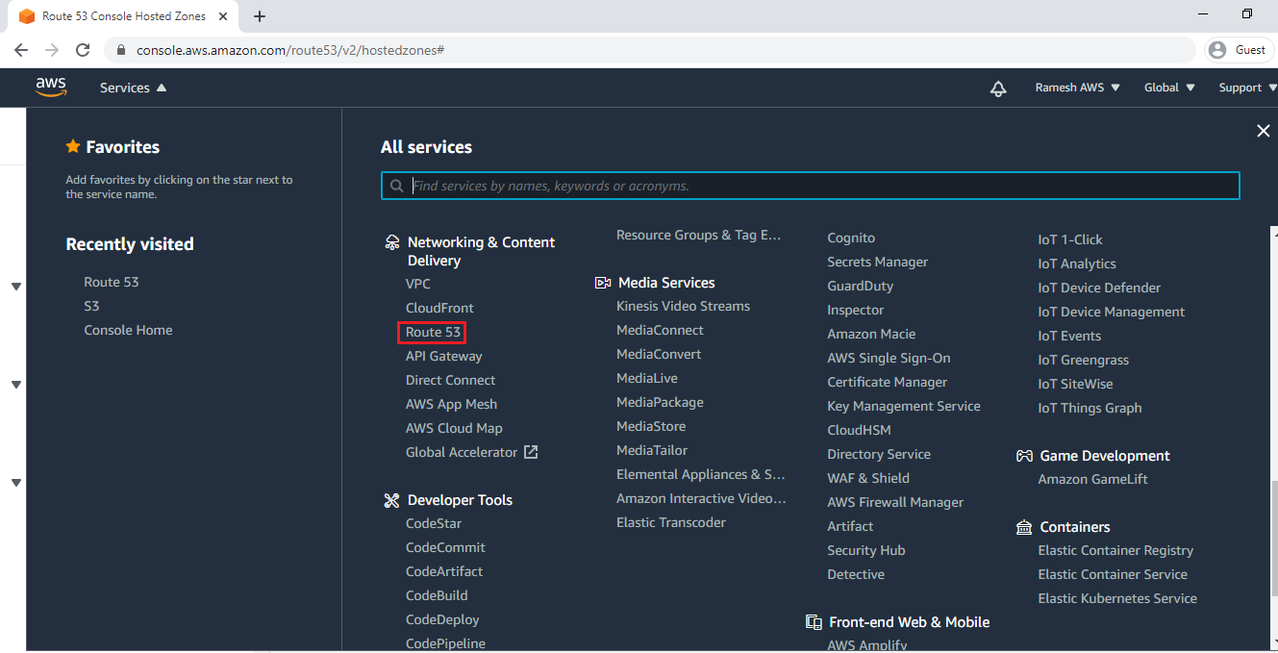This screenshot has height=653, width=1278.
Task: Open AWS Cloud Map
Action: [454, 428]
